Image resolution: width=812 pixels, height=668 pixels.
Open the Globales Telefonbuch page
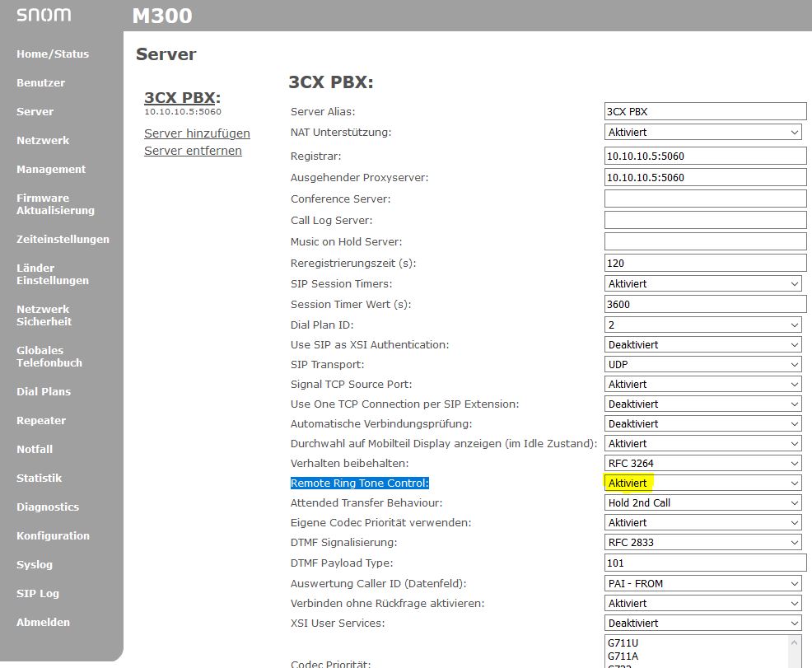49,357
